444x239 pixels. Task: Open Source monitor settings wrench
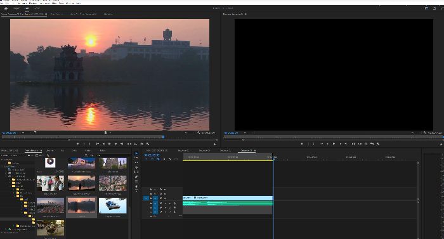tap(199, 132)
